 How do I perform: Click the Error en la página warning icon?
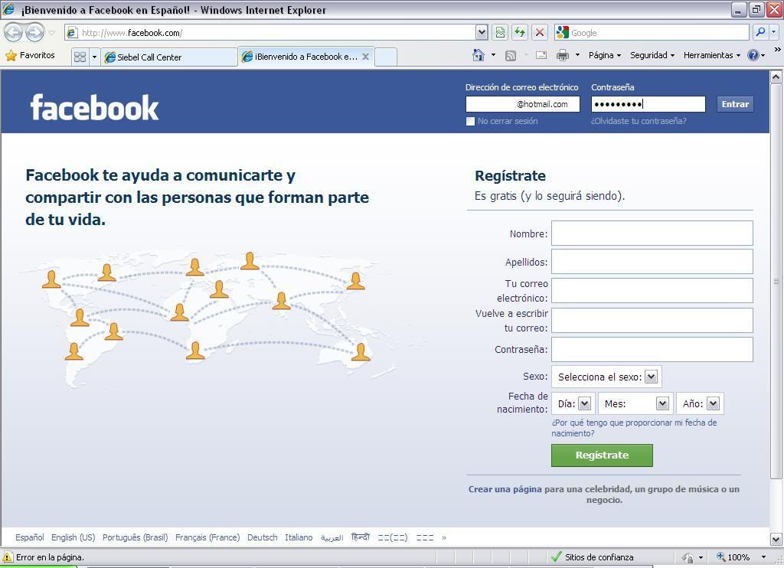(8, 557)
